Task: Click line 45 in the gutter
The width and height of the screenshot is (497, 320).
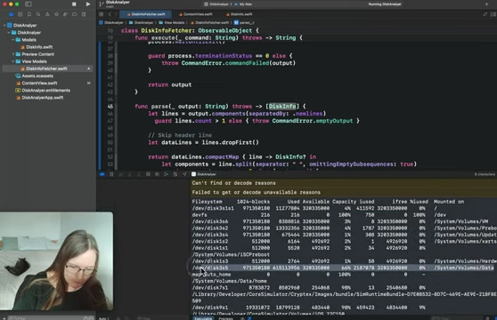Action: click(110, 107)
